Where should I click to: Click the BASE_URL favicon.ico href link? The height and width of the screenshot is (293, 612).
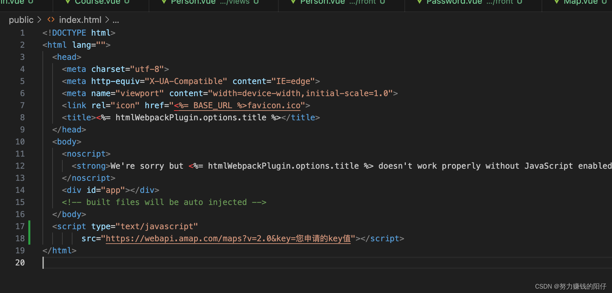coord(237,106)
